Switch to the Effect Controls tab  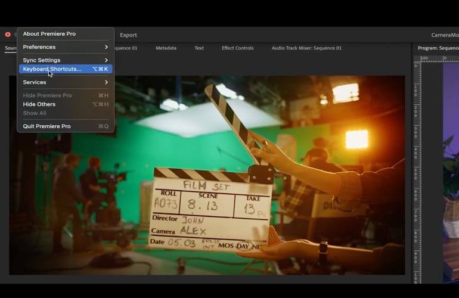pyautogui.click(x=237, y=48)
